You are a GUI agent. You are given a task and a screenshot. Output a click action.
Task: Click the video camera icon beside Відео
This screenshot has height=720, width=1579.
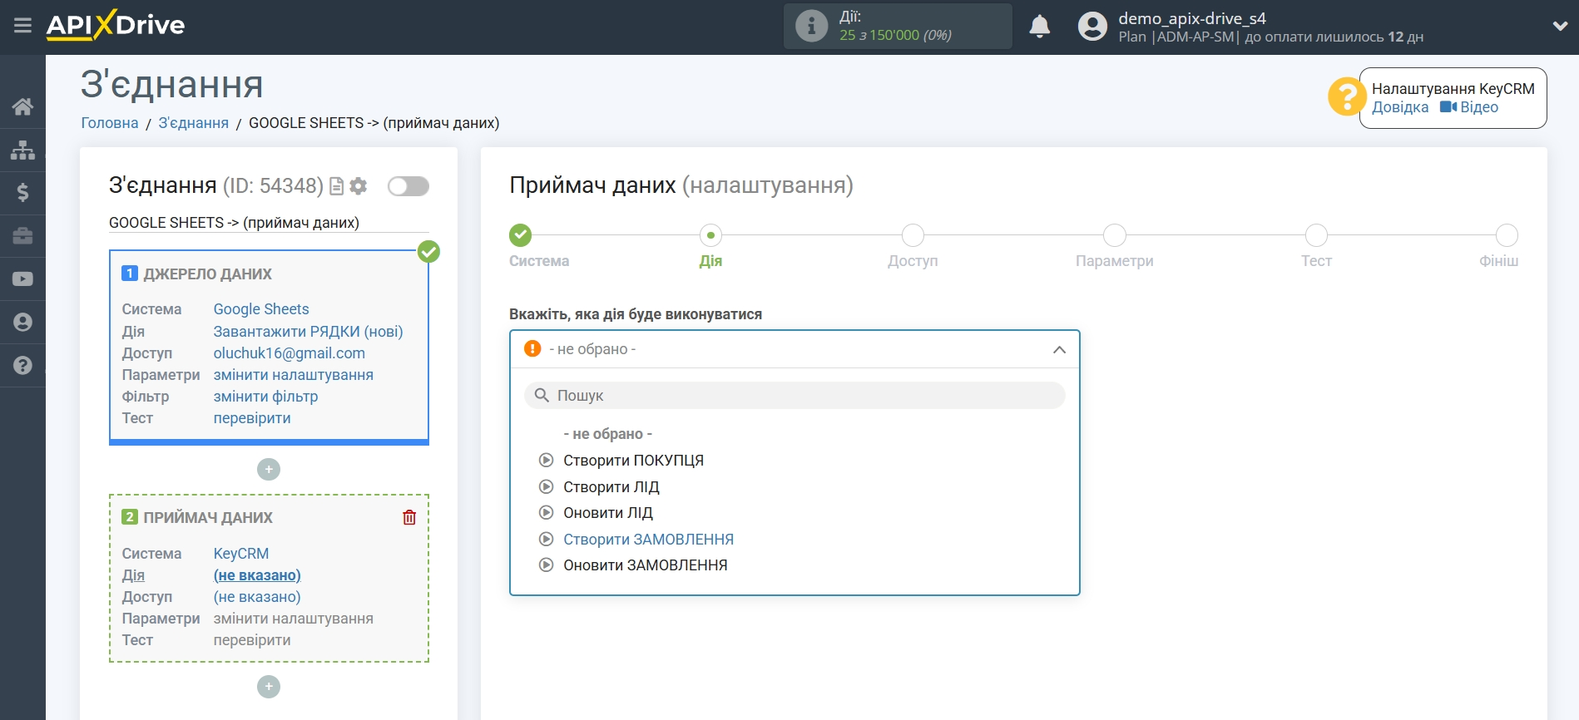pyautogui.click(x=1448, y=107)
